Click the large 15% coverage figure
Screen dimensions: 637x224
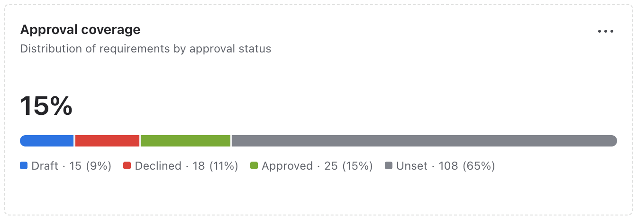pos(46,106)
